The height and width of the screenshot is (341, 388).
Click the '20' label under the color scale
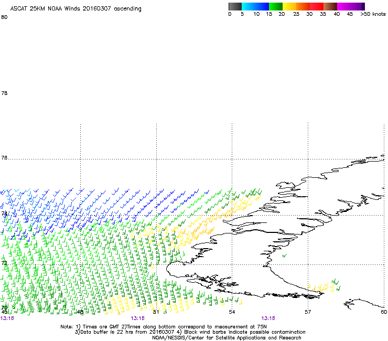coord(282,14)
